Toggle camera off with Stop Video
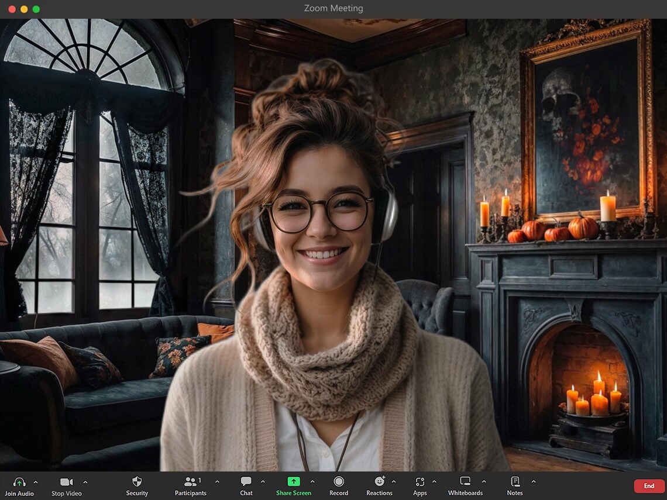 [x=66, y=482]
